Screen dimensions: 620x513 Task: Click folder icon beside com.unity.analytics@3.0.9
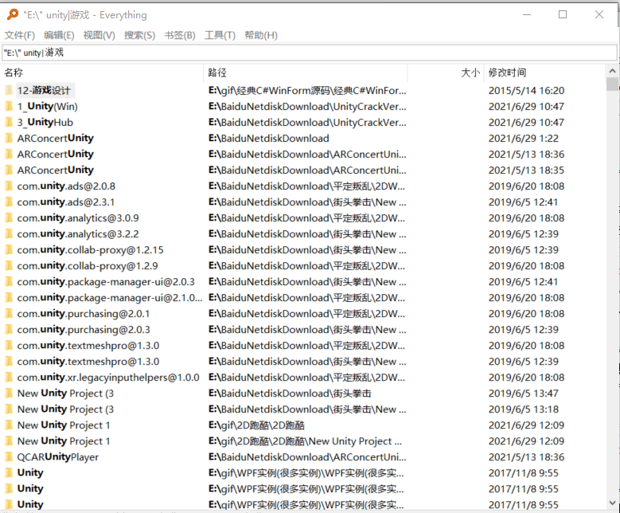9,218
